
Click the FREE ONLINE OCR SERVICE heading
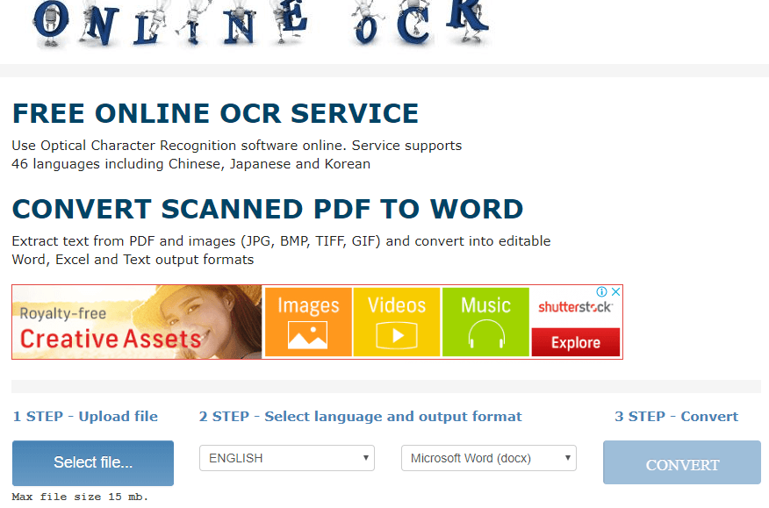pyautogui.click(x=215, y=113)
